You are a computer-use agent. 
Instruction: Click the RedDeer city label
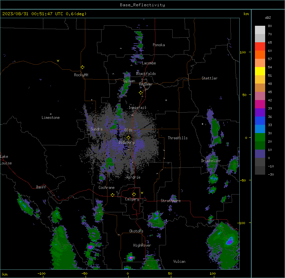click(145, 84)
